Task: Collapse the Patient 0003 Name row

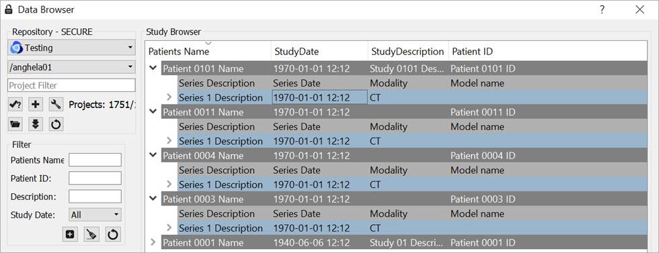Action: (x=153, y=199)
